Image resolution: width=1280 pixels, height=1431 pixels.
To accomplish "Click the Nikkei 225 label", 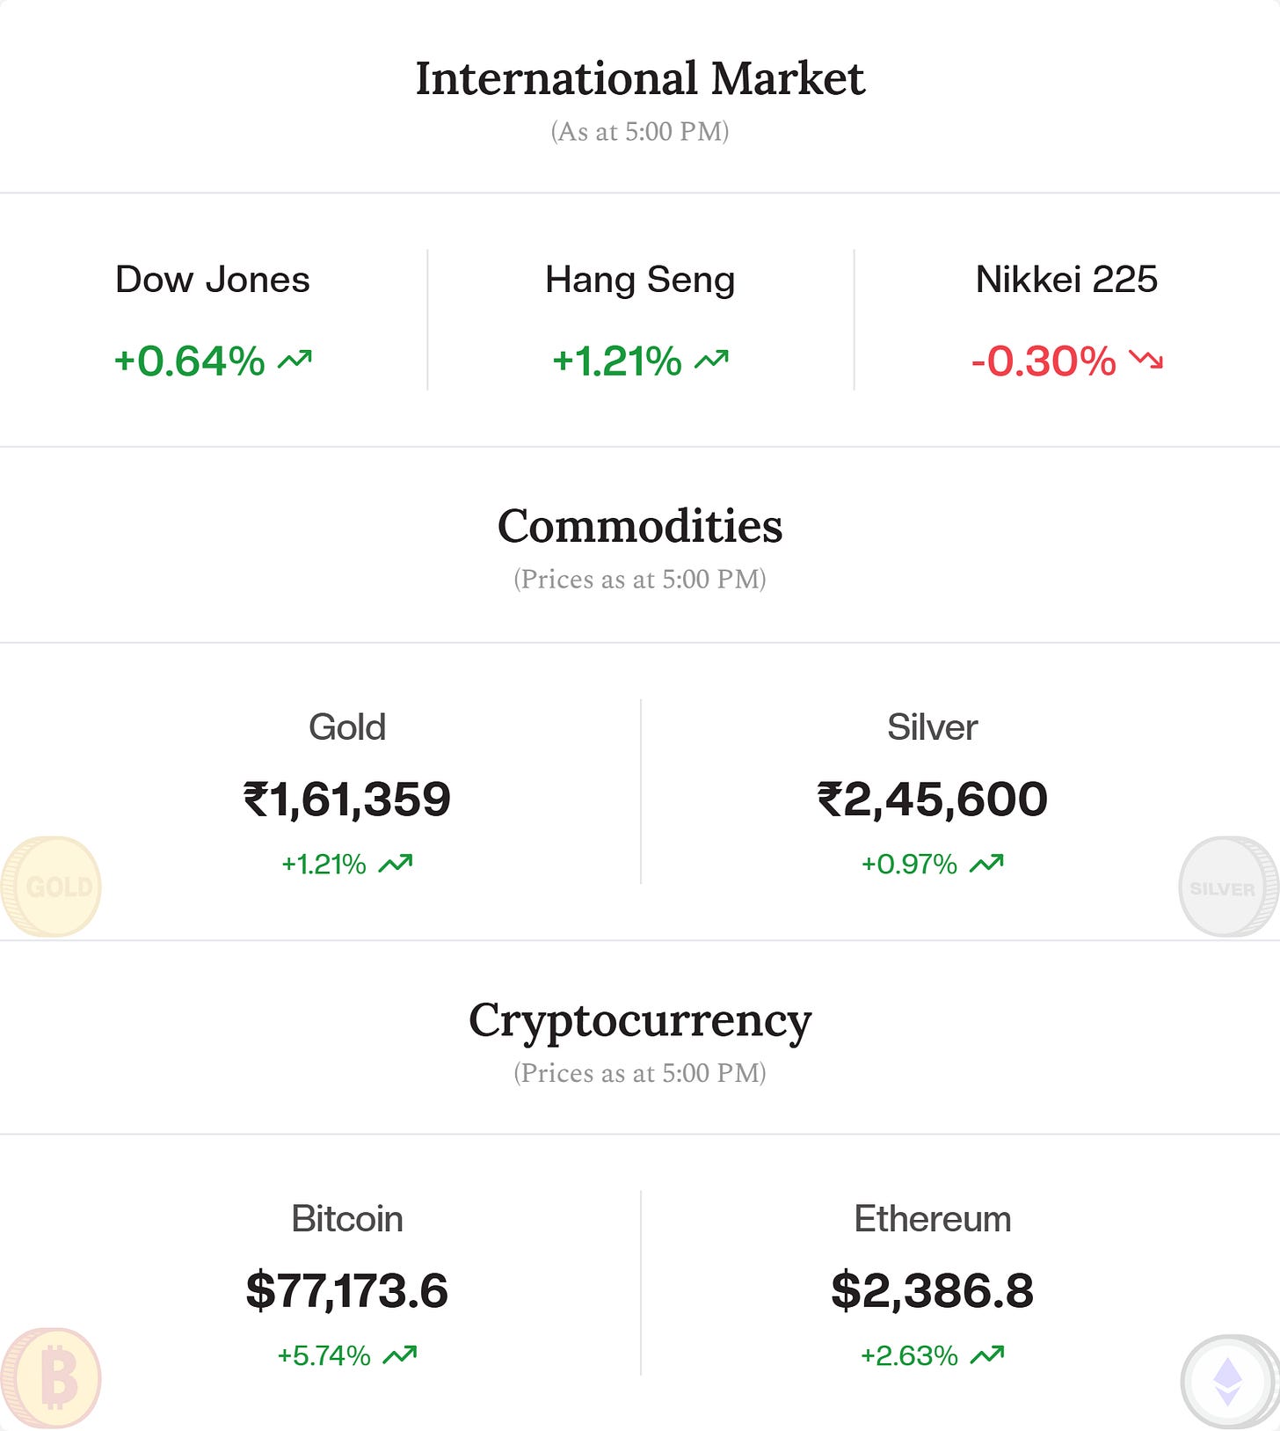I will [x=1066, y=280].
